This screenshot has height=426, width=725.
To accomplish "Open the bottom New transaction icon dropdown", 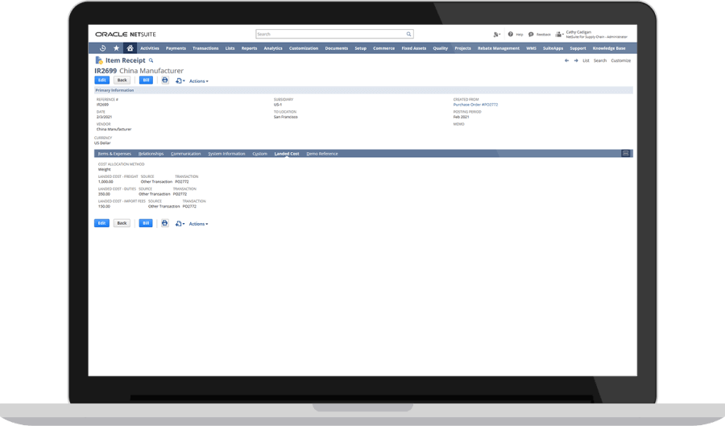I will 180,224.
